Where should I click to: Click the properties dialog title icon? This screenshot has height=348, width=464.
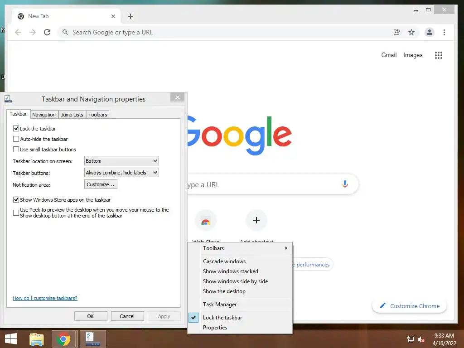[8, 99]
